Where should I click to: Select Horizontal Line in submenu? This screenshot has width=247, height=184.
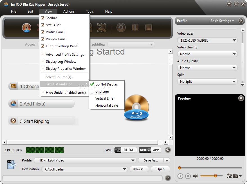point(107,106)
